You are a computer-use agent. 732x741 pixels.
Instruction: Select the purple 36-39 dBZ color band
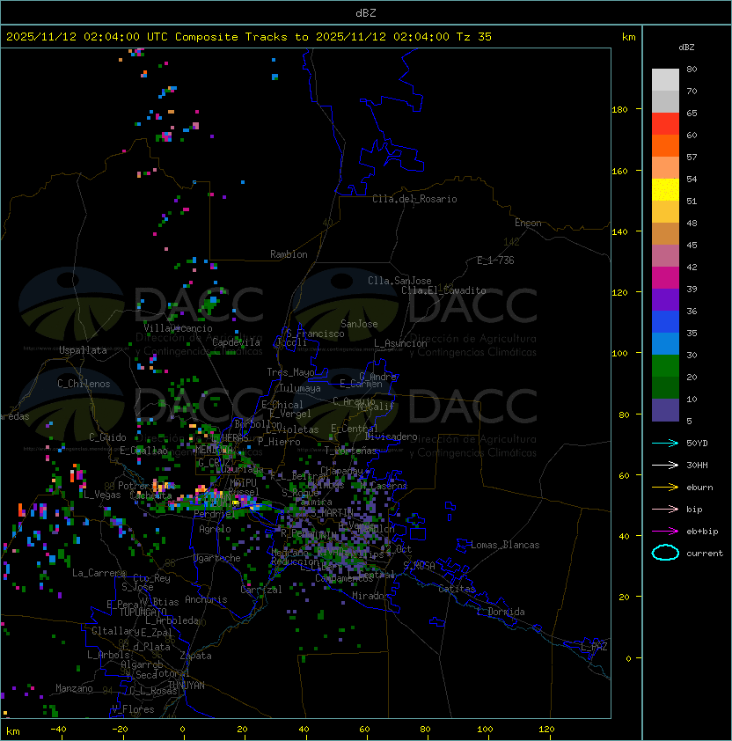(665, 299)
